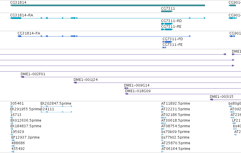
Task: Select the DME1-001J24 arrowhead glyph
Action: click(75, 83)
